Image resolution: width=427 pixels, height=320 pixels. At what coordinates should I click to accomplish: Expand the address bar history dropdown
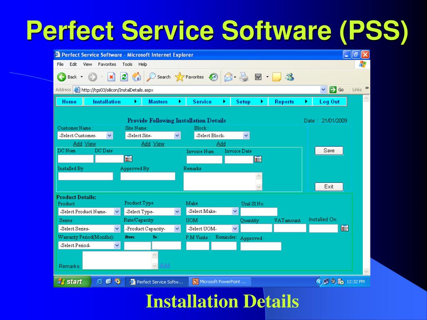323,90
